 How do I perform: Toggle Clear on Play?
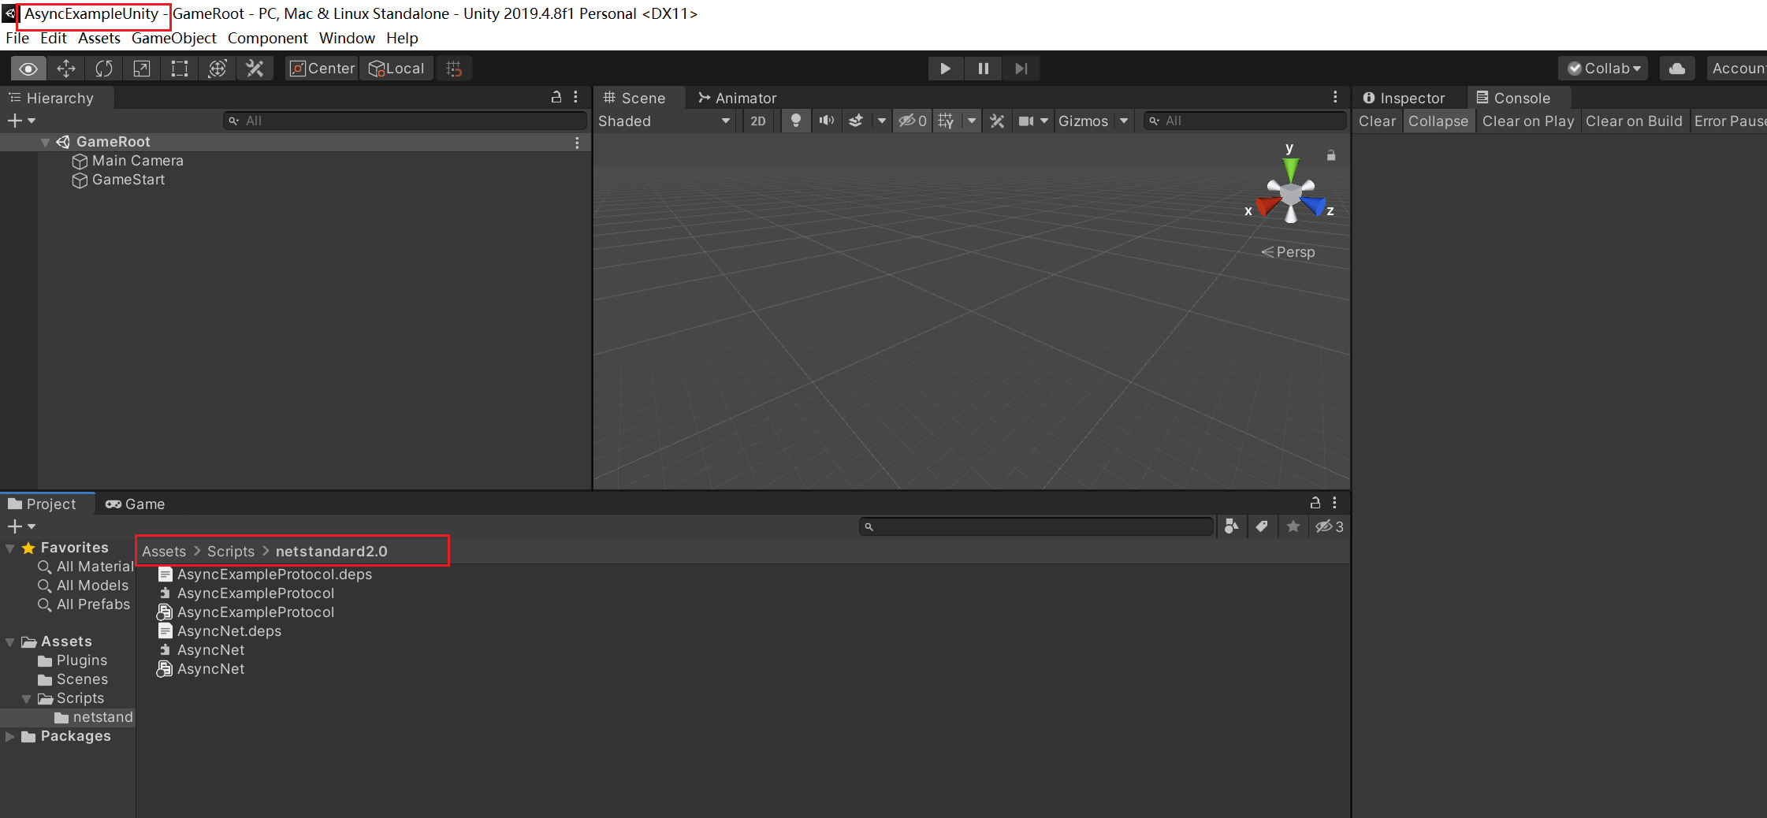[1527, 121]
